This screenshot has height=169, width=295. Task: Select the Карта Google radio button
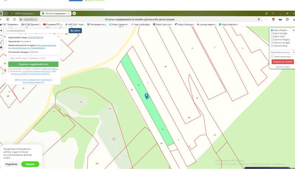click(x=272, y=34)
